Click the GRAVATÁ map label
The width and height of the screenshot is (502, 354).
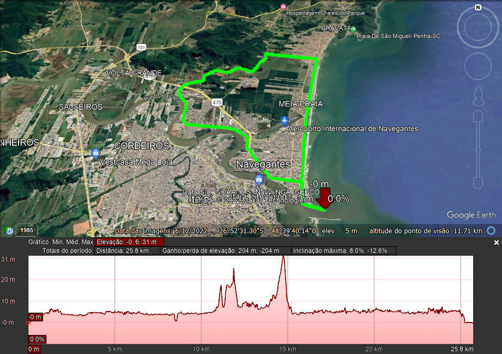tap(336, 28)
